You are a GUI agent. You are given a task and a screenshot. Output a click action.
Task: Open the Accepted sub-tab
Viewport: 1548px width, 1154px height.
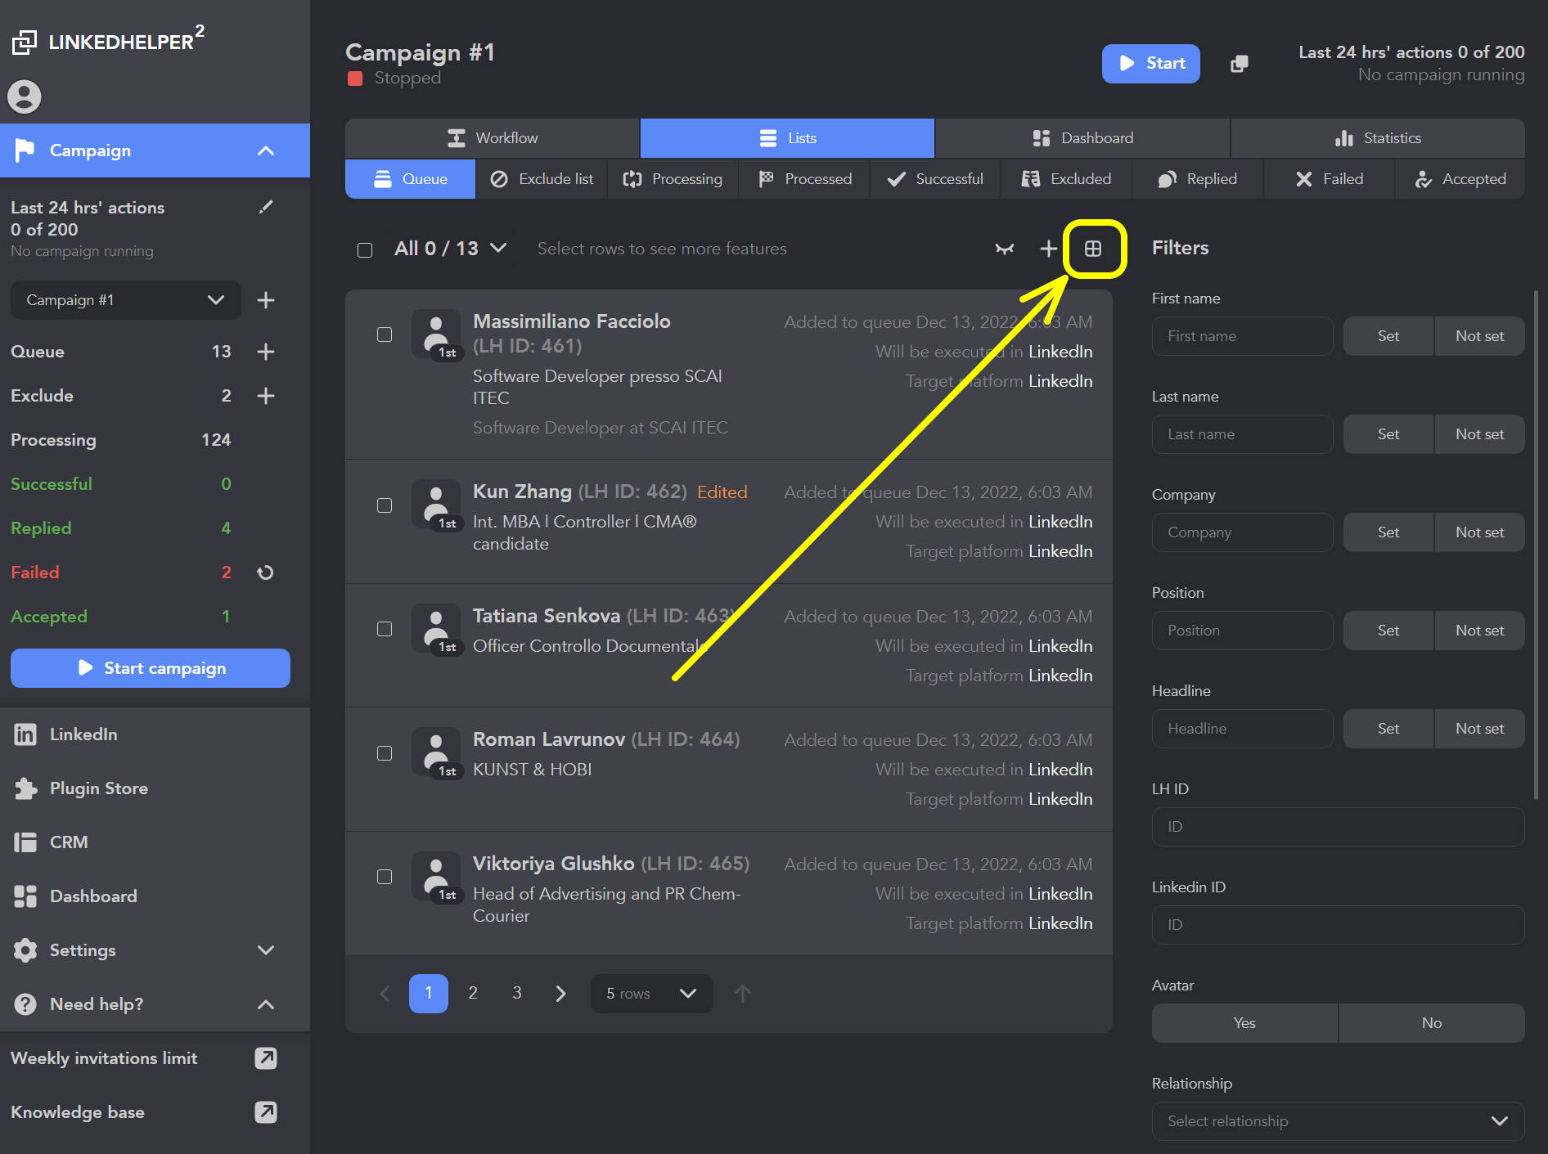1460,179
